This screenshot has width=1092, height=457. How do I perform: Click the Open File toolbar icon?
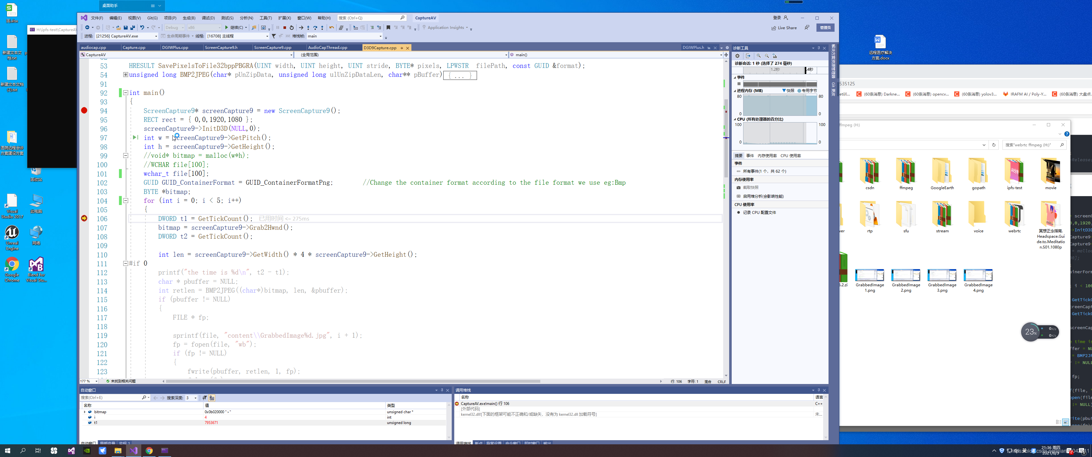tap(119, 28)
